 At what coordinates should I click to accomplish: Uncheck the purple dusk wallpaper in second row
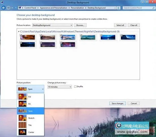[x=41, y=43]
